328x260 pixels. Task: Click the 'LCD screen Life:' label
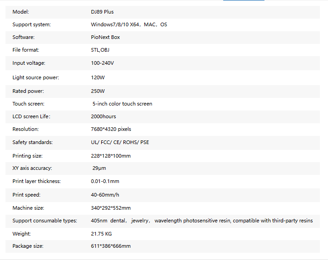coord(31,116)
